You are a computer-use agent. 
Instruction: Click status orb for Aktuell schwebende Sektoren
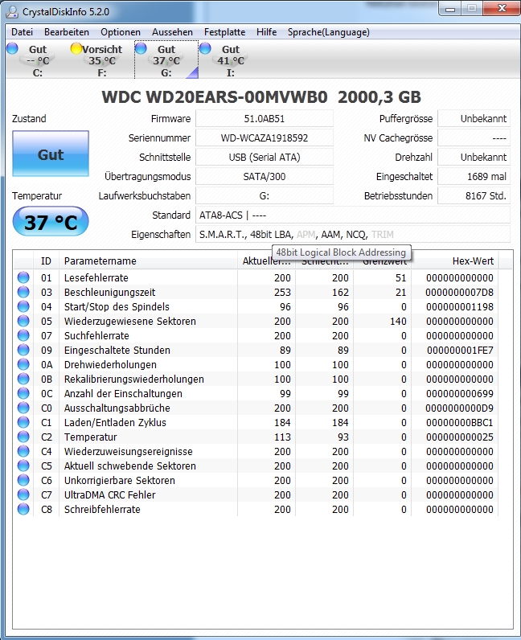coord(23,466)
